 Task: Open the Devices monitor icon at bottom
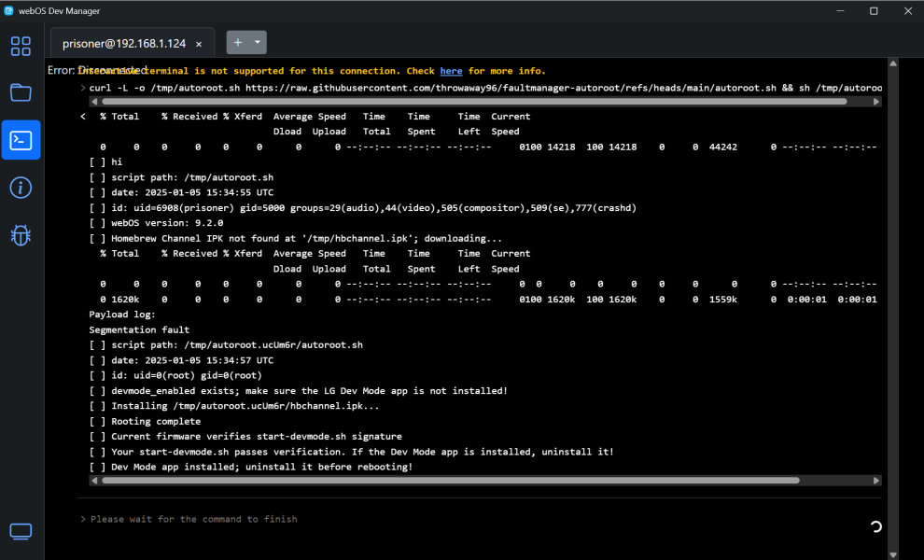click(x=21, y=532)
